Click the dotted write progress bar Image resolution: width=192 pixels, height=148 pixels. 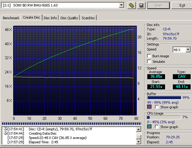[x=71, y=123]
